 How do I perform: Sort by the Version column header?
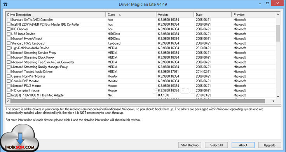175,15
